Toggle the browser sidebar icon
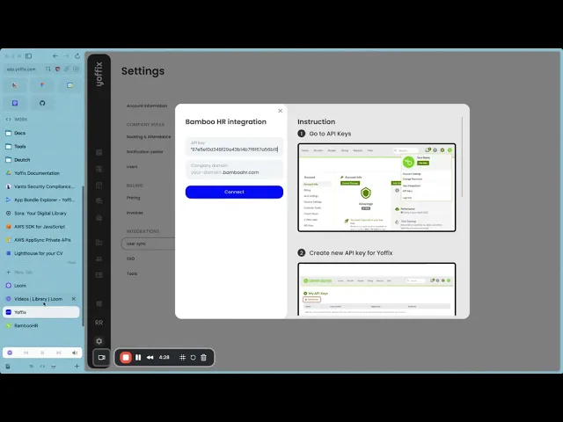563x422 pixels. (x=28, y=56)
